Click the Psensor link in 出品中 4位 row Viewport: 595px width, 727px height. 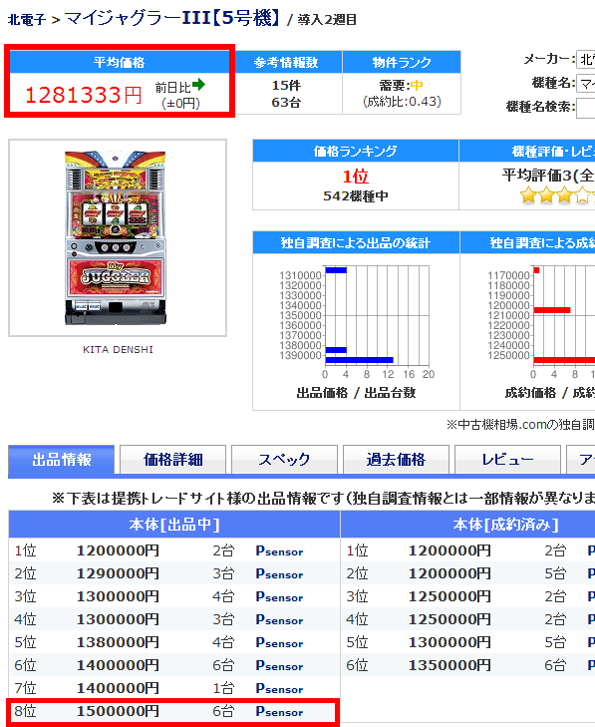tap(279, 619)
